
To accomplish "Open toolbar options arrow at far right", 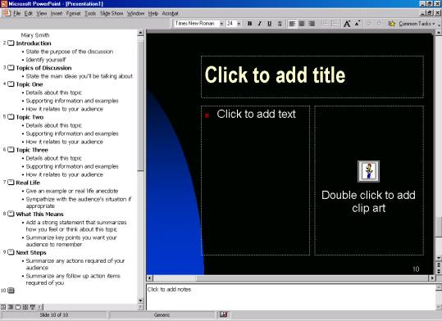I will pyautogui.click(x=439, y=25).
